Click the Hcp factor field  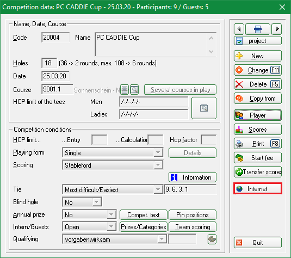tap(209, 140)
